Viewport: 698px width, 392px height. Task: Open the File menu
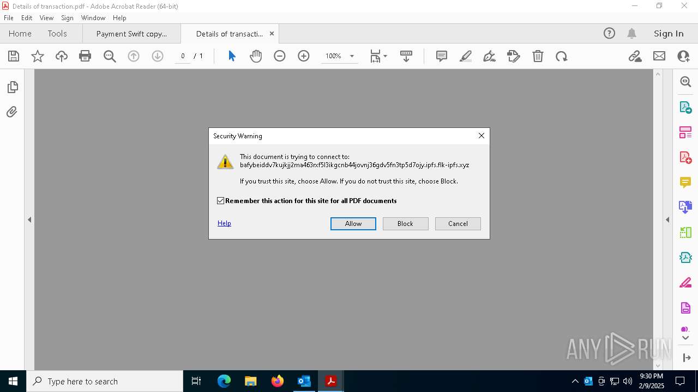point(9,18)
